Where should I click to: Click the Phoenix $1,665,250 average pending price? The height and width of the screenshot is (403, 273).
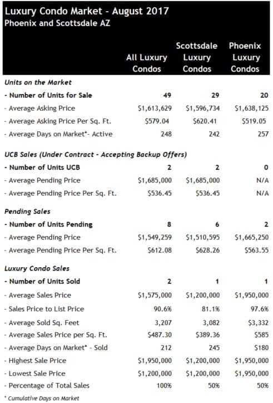point(252,237)
